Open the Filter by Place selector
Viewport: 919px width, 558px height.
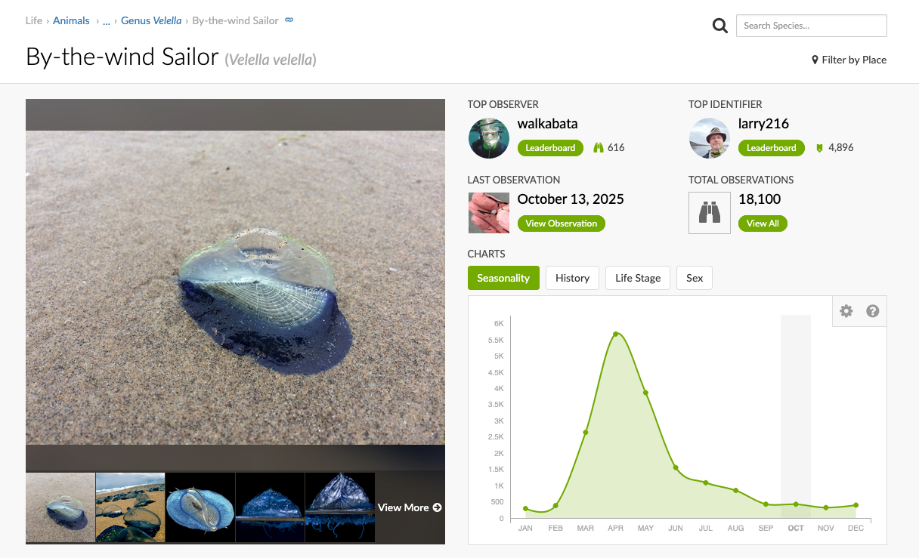click(x=849, y=60)
